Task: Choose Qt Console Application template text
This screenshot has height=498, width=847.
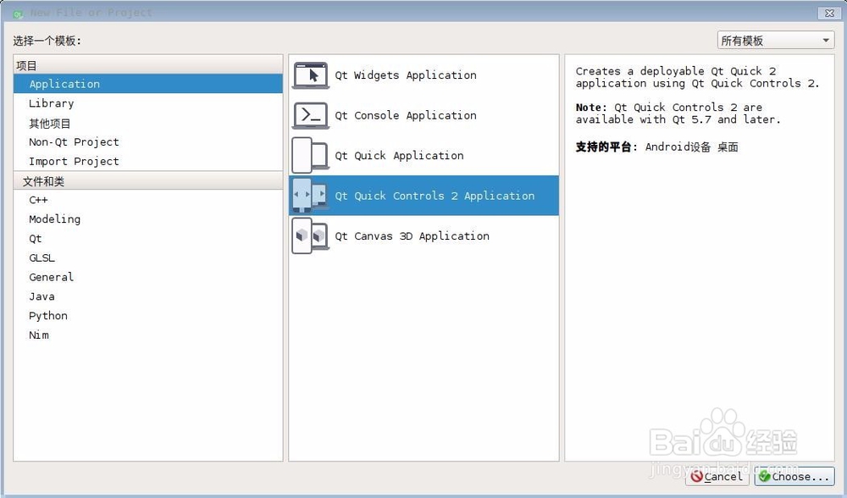Action: [406, 115]
